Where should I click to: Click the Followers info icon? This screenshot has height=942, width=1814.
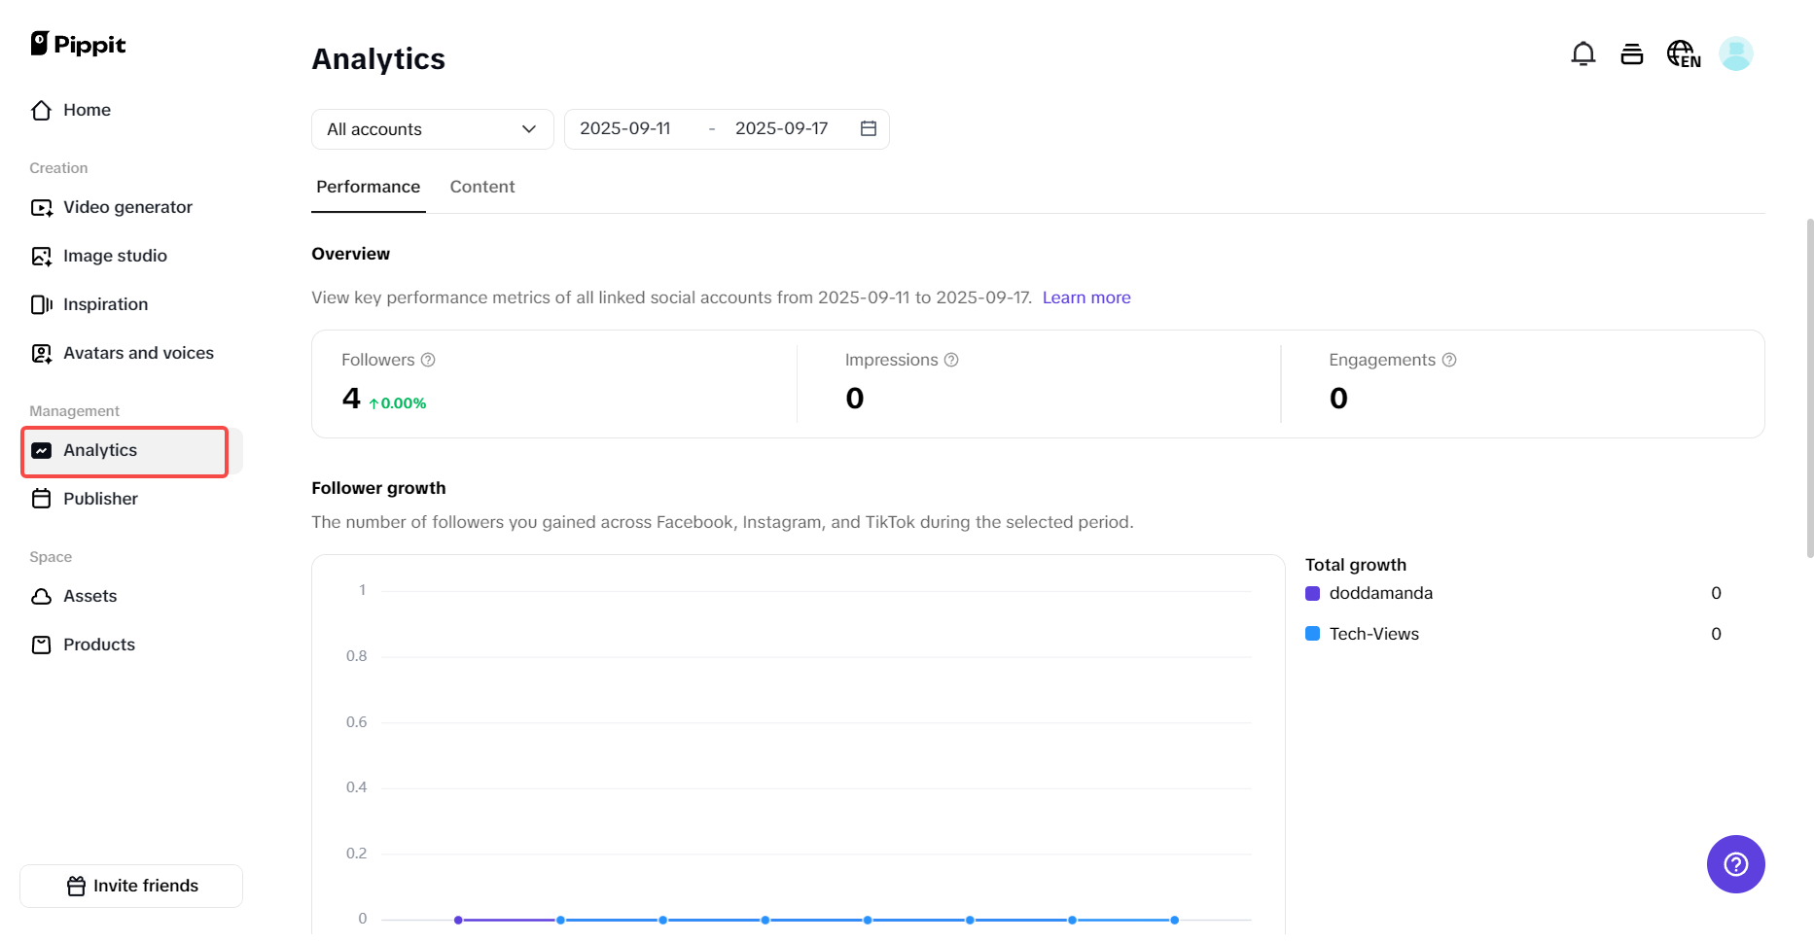tap(428, 360)
